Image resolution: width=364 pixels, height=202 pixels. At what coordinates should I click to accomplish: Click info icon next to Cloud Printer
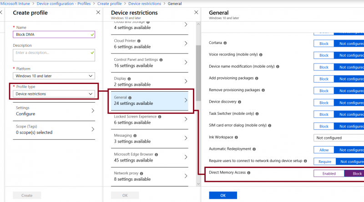[x=139, y=41]
